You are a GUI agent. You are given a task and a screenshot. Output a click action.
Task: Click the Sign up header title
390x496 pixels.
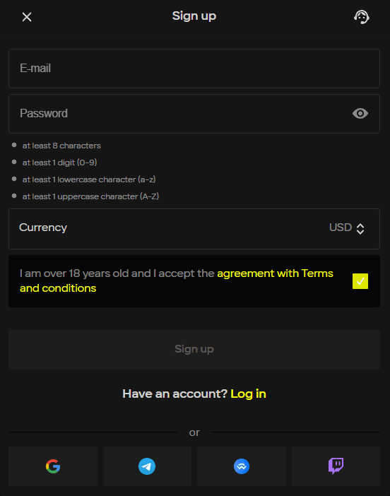click(x=194, y=16)
